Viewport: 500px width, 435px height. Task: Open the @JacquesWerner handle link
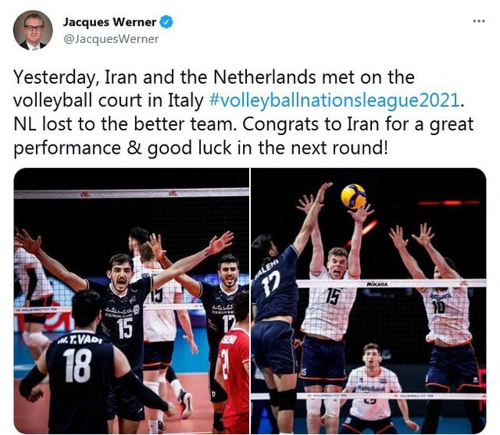point(111,39)
